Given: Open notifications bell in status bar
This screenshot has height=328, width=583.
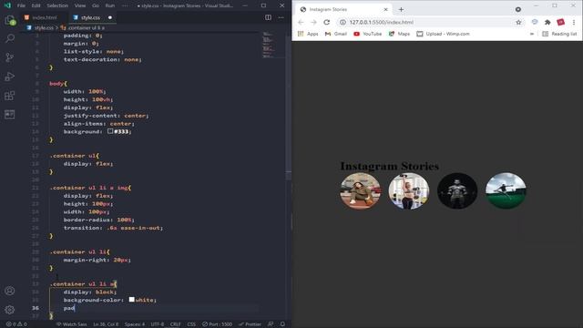Looking at the screenshot, I should 282,324.
